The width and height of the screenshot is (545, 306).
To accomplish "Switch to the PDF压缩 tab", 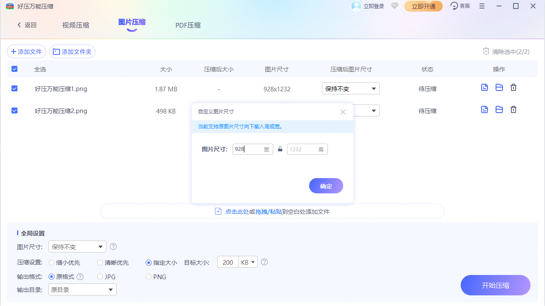I will 188,25.
